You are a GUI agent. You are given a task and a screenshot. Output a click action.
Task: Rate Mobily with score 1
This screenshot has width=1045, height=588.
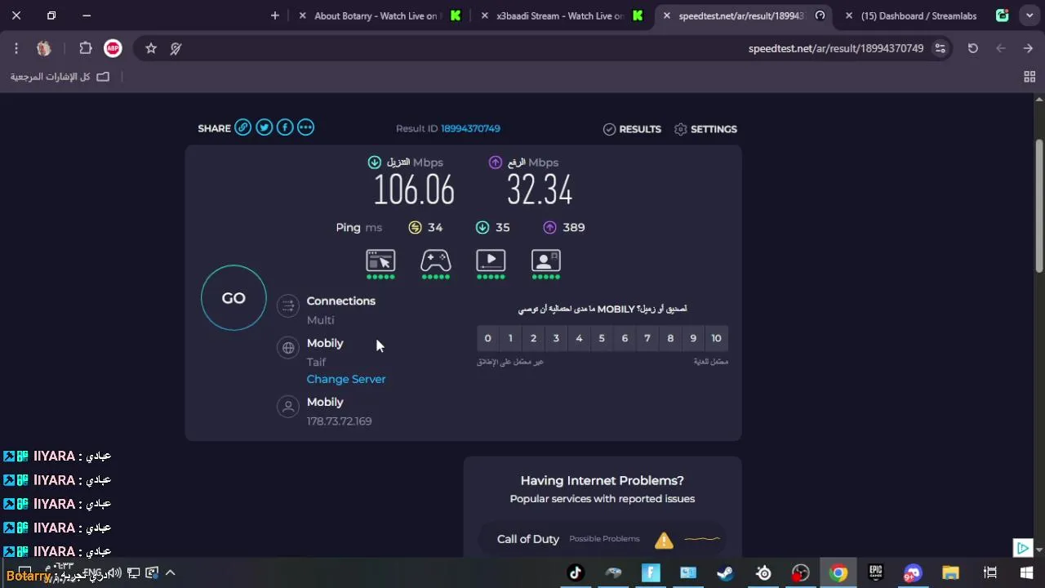[x=510, y=338]
